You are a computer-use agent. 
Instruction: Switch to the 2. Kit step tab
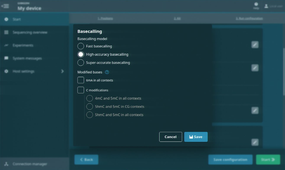(177, 19)
